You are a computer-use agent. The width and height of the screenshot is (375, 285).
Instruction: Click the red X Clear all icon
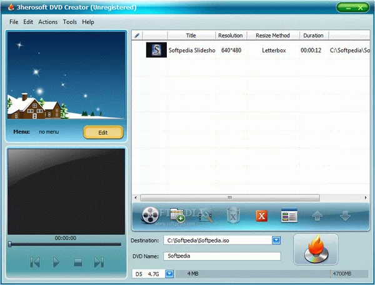click(x=262, y=216)
